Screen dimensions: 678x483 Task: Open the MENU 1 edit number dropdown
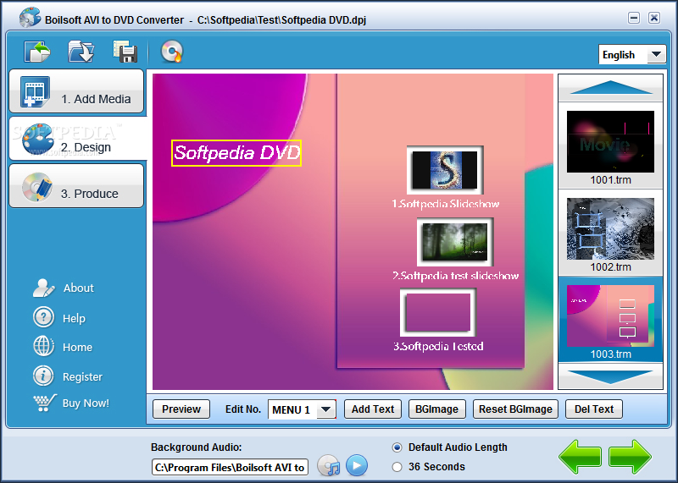click(302, 409)
